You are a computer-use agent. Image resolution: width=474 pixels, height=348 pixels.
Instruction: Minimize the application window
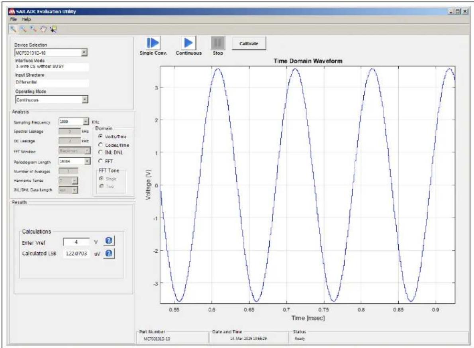pyautogui.click(x=452, y=12)
